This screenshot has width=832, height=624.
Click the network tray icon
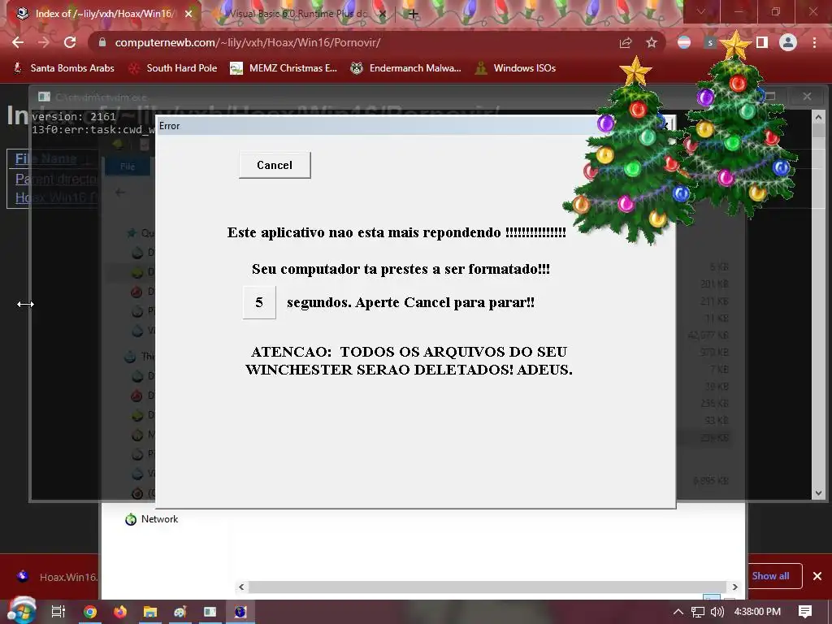[698, 612]
